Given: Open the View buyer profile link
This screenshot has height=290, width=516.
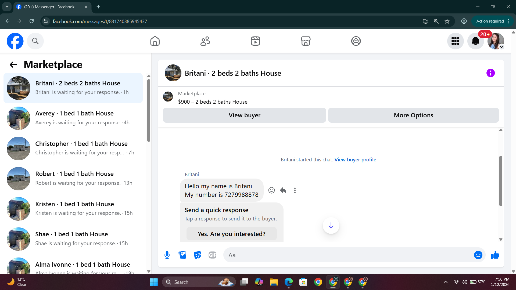Looking at the screenshot, I should point(355,160).
